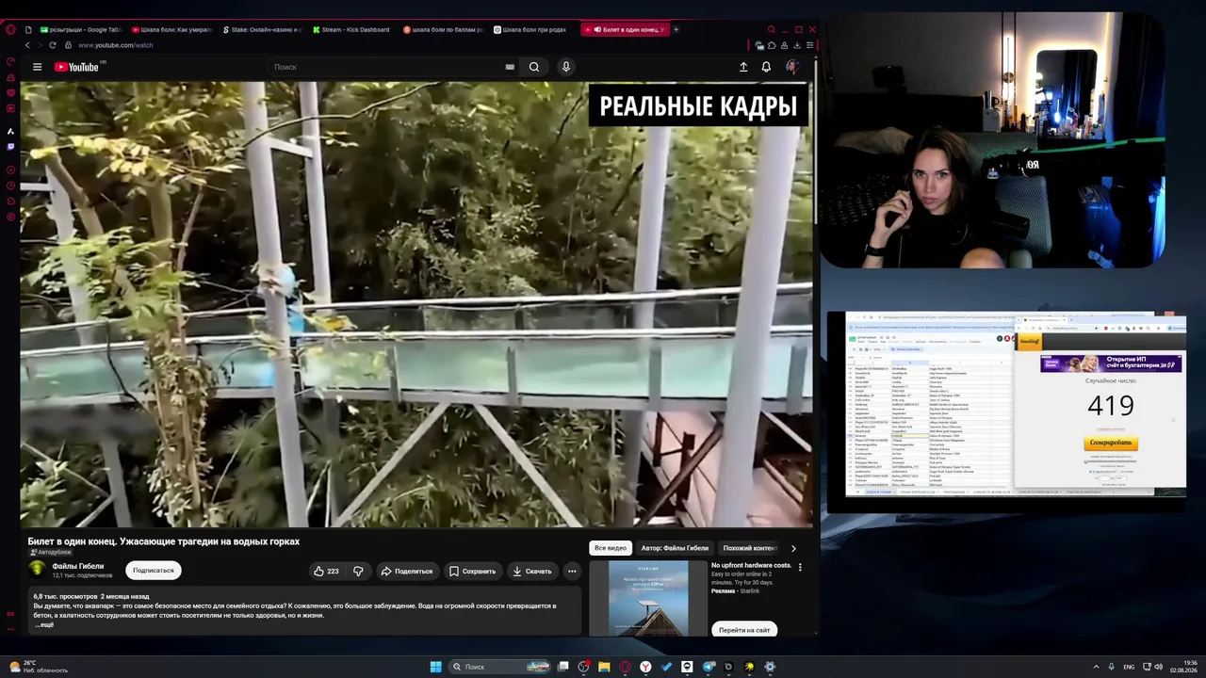
Task: Open the volume control in the tray
Action: pyautogui.click(x=1160, y=667)
